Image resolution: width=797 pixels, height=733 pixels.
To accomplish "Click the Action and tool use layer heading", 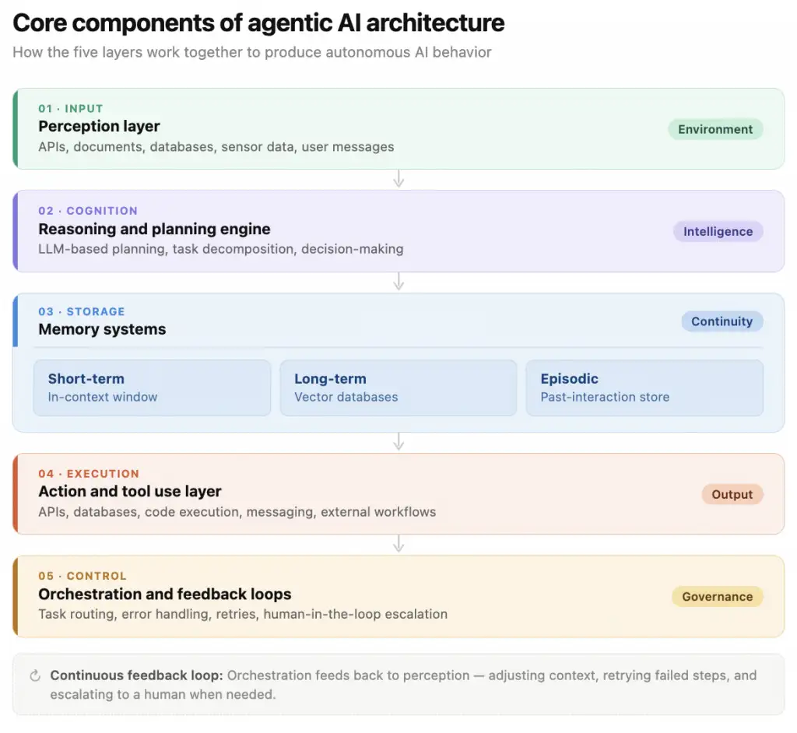I will [130, 491].
